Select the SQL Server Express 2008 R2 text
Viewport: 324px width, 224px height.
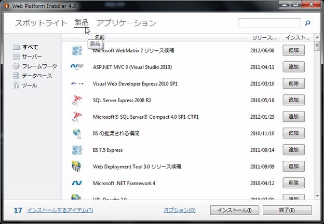(x=122, y=100)
